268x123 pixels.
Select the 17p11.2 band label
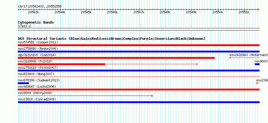coord(24,26)
